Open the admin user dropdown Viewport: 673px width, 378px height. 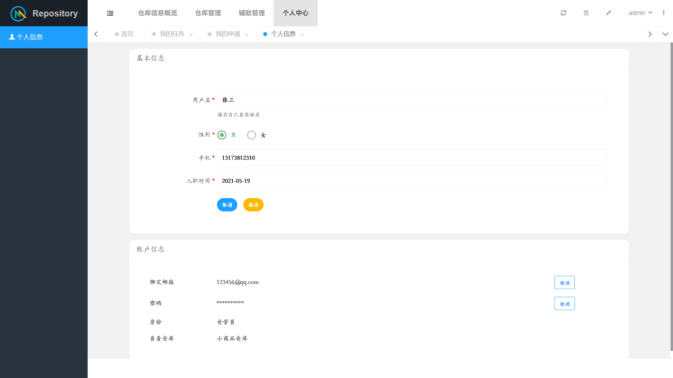[640, 13]
